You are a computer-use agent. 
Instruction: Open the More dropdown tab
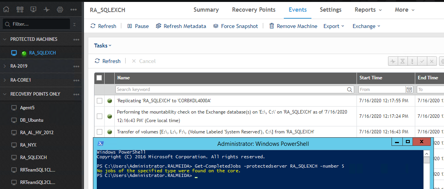point(405,10)
